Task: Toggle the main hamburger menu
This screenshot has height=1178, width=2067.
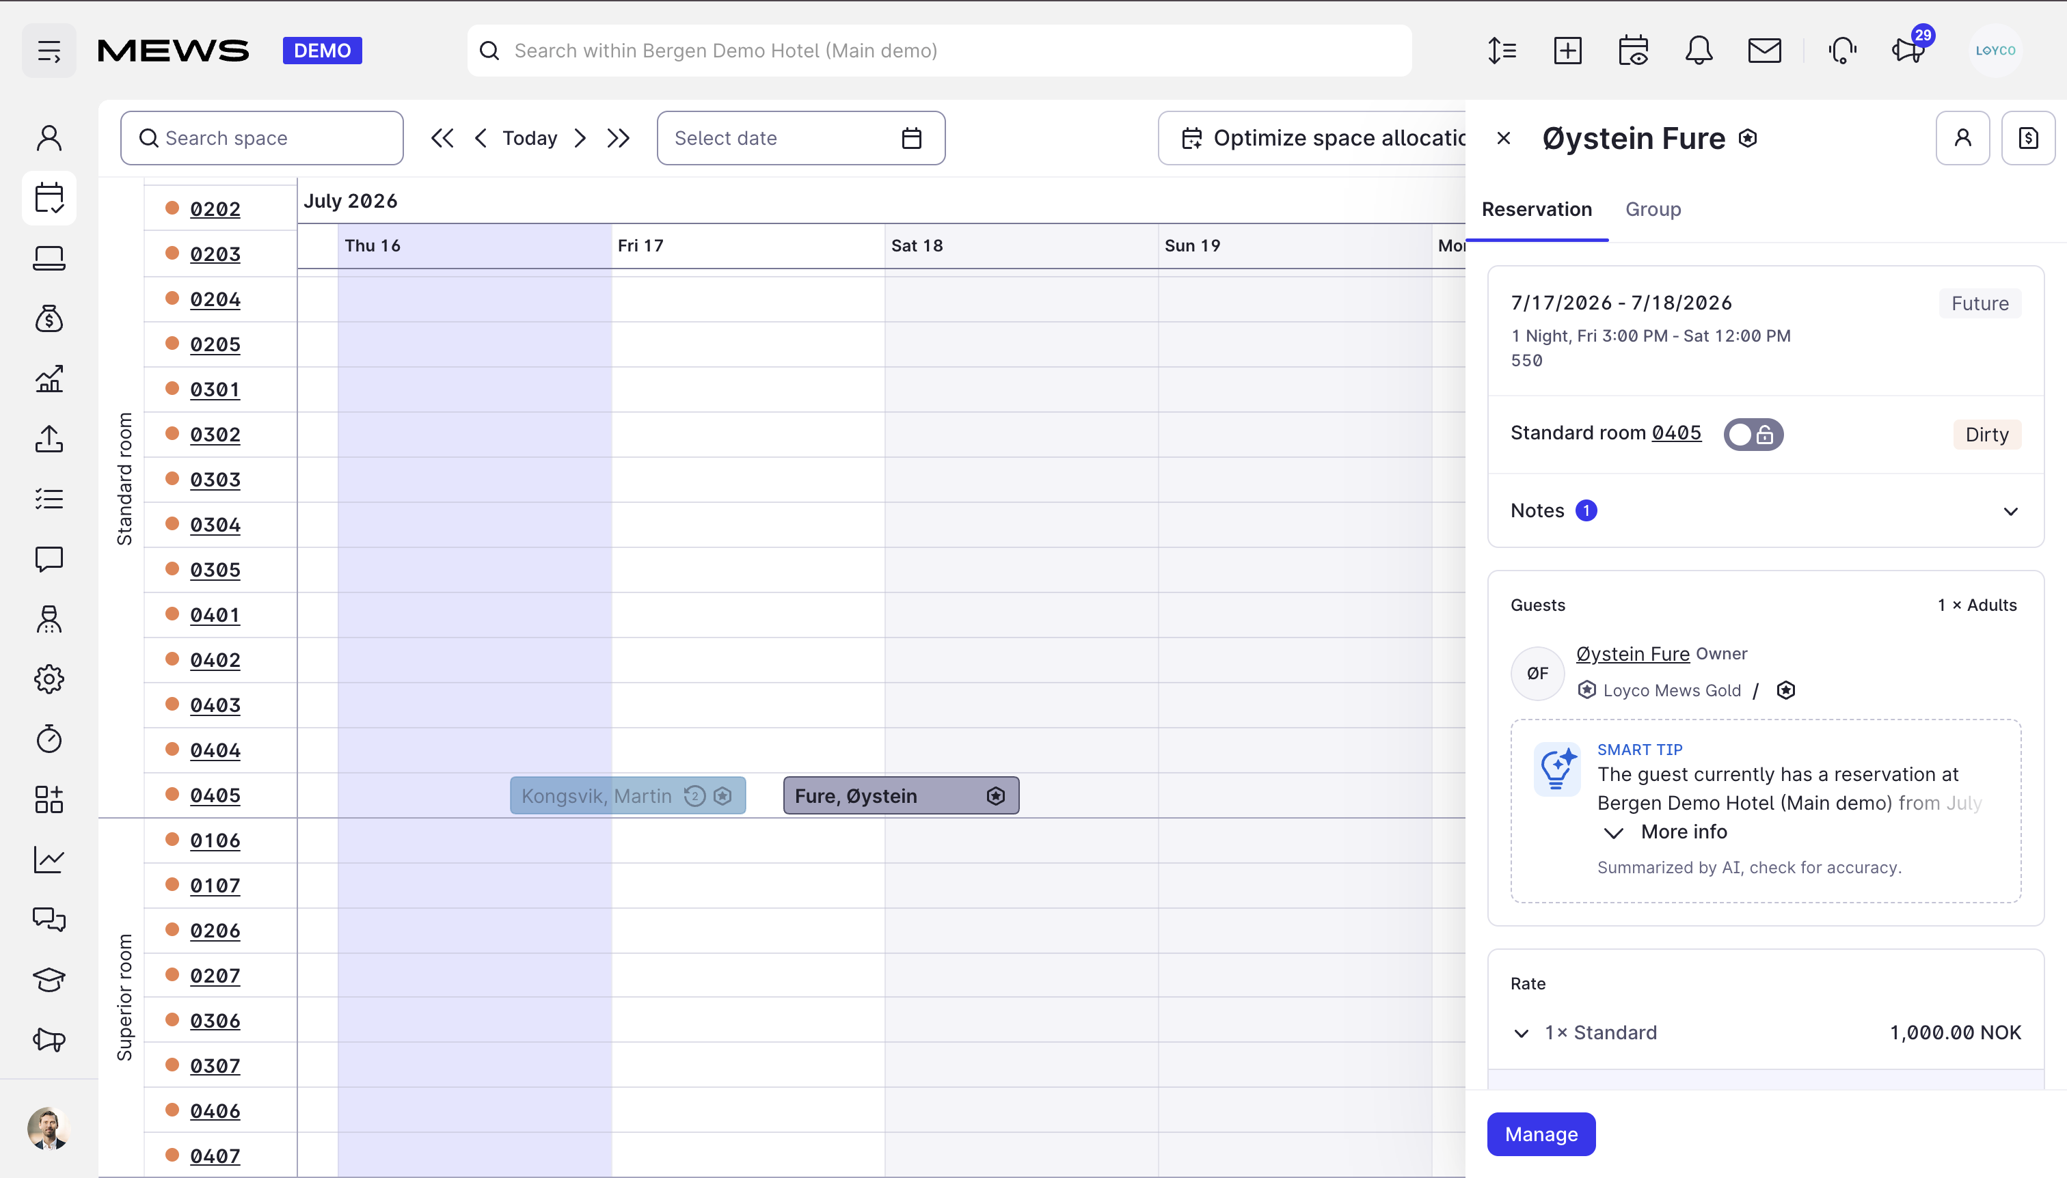Action: coord(49,50)
